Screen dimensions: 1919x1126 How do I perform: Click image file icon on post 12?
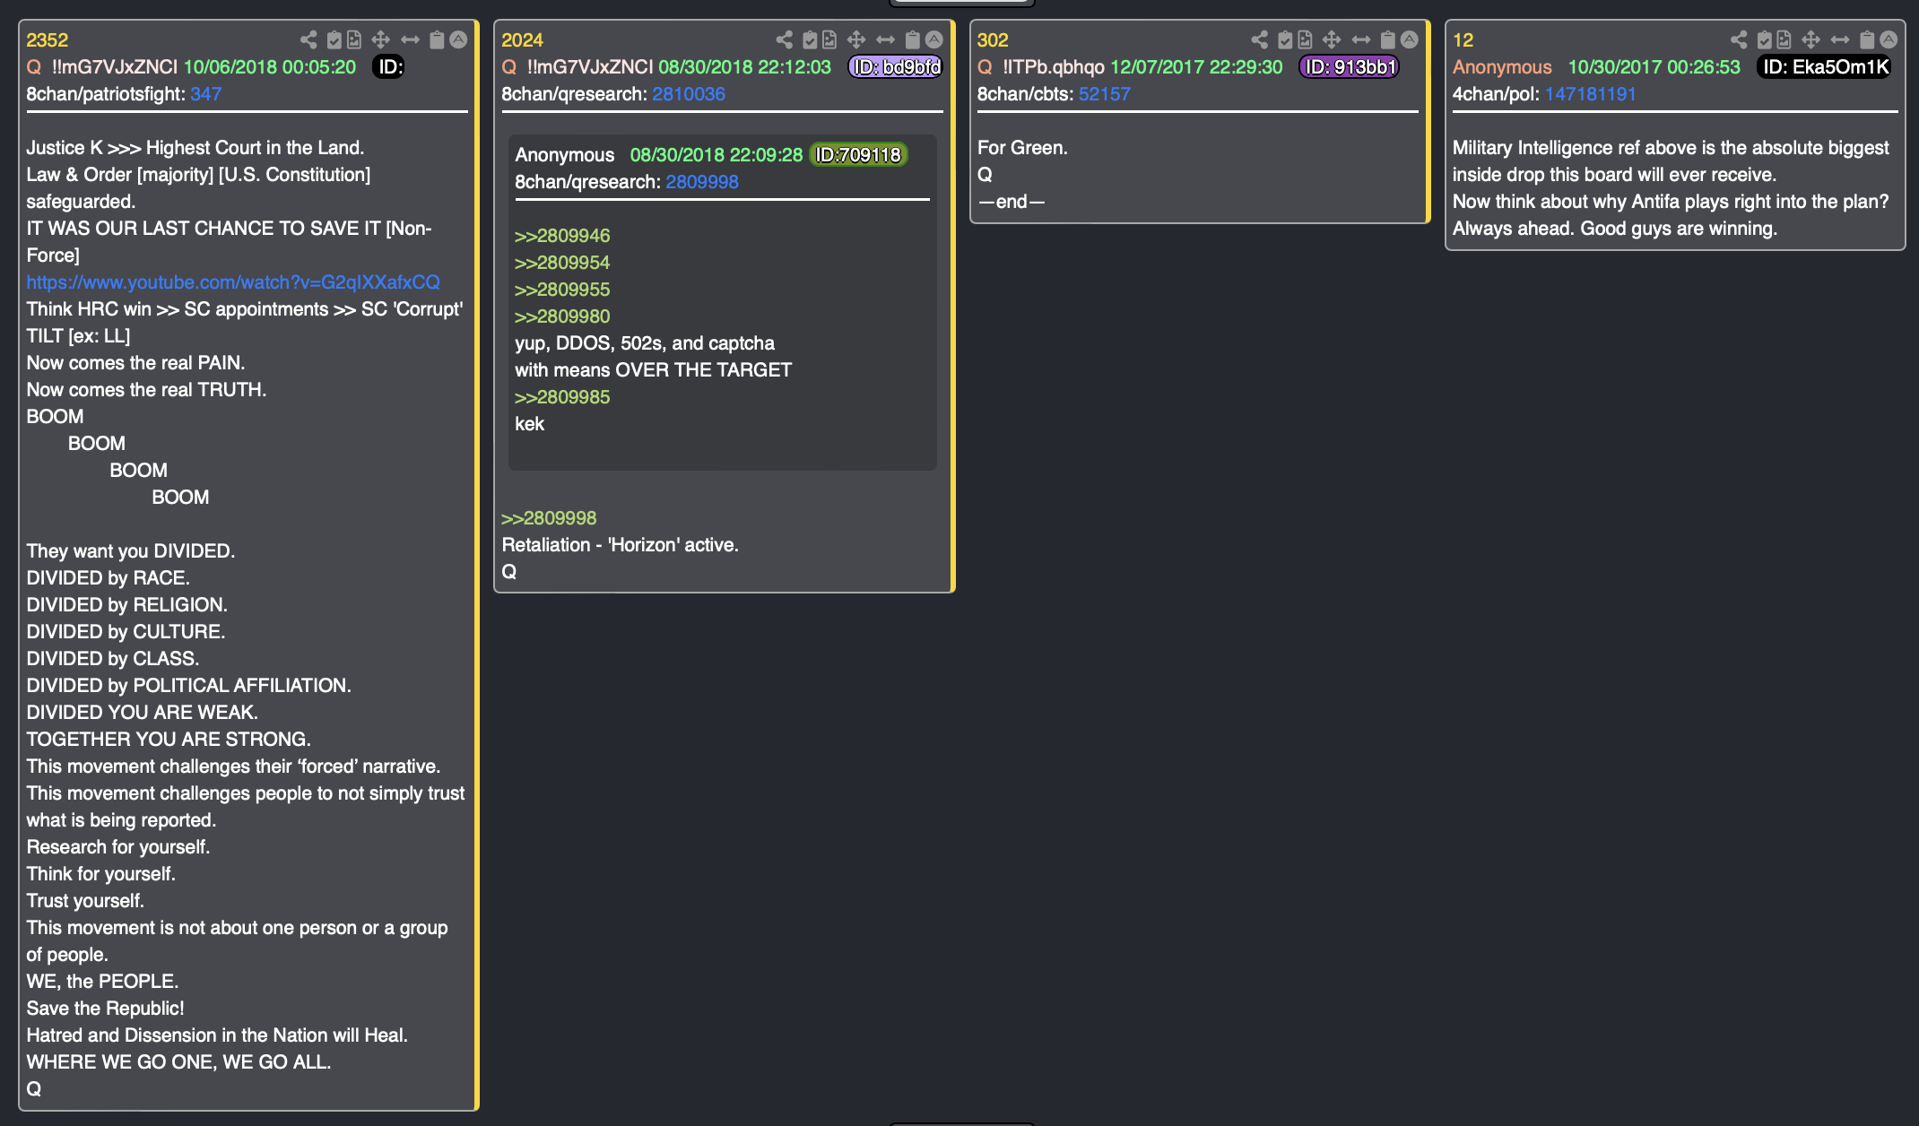1784,39
